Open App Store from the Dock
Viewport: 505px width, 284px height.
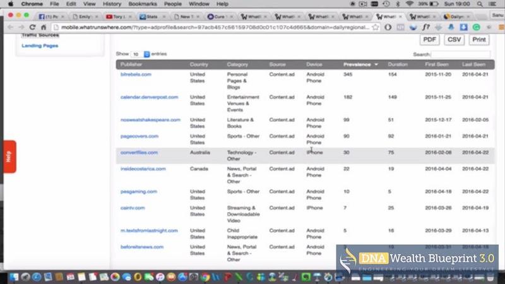point(182,277)
